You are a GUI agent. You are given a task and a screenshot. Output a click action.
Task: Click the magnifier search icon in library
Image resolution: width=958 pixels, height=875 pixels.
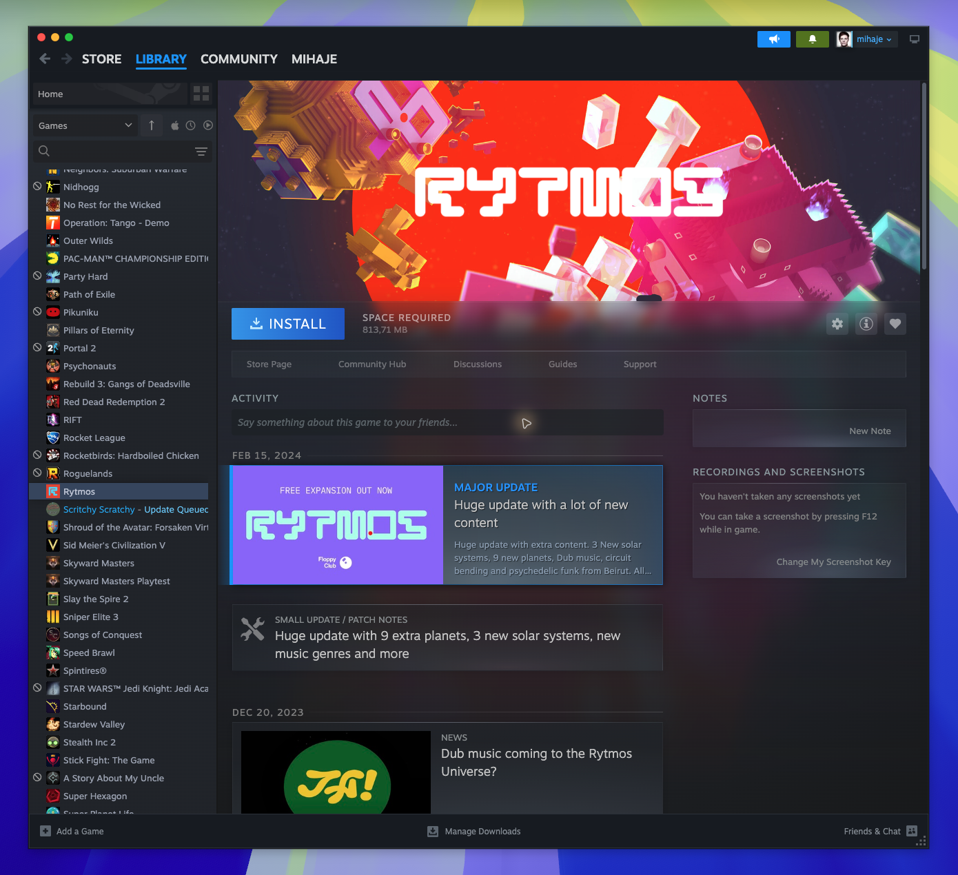coord(44,151)
